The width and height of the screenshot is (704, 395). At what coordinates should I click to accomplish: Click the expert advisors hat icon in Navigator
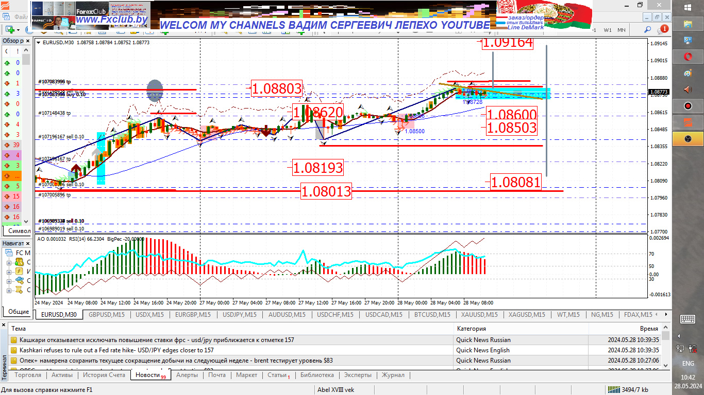(19, 281)
